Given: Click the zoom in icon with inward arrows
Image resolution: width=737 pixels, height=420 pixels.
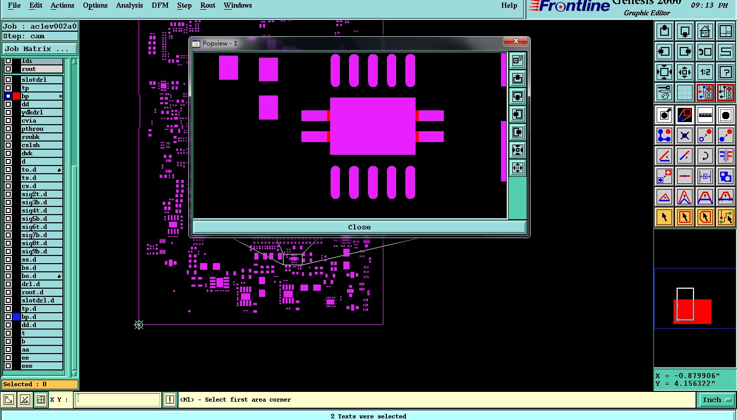Looking at the screenshot, I should (x=664, y=72).
